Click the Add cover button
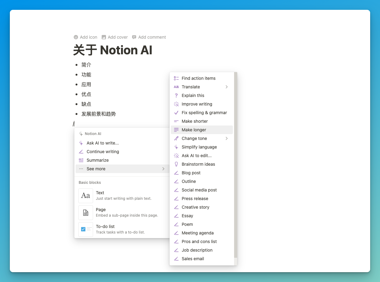Viewport: 380px width, 282px height. coord(115,37)
